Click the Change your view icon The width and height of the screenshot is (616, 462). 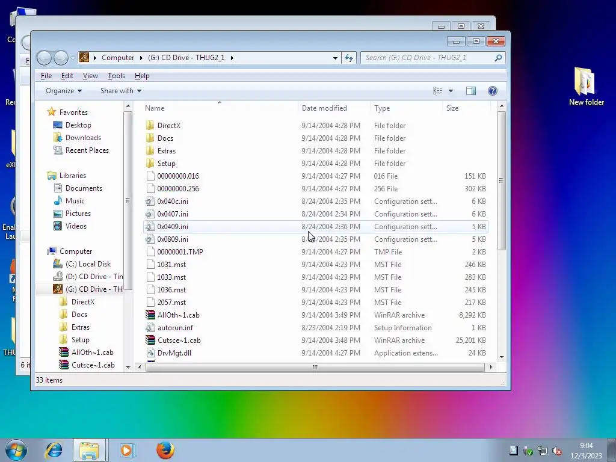[438, 91]
